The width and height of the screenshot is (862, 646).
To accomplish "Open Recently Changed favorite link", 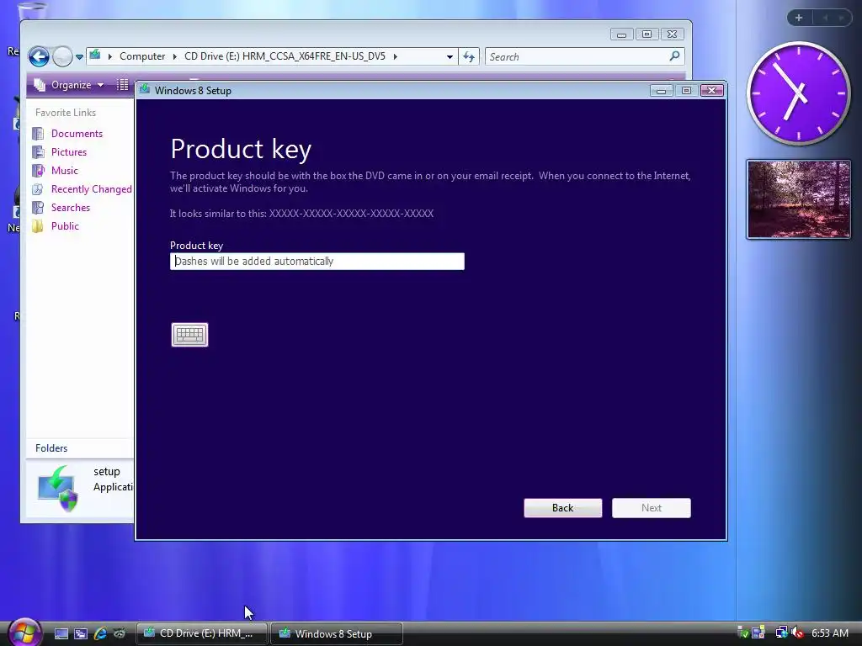I will [x=91, y=189].
